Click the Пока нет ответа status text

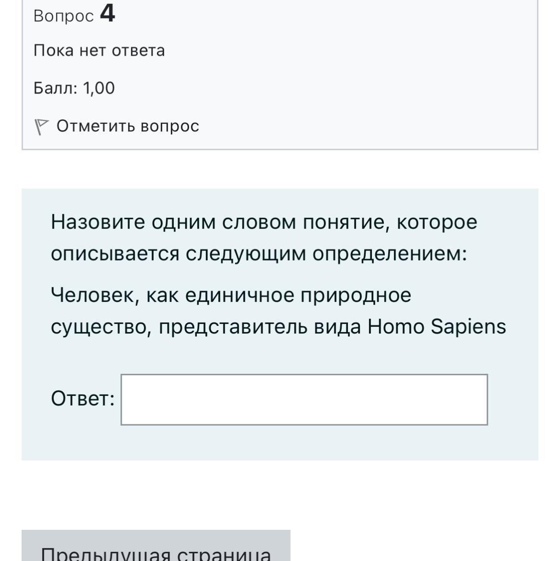pyautogui.click(x=99, y=50)
